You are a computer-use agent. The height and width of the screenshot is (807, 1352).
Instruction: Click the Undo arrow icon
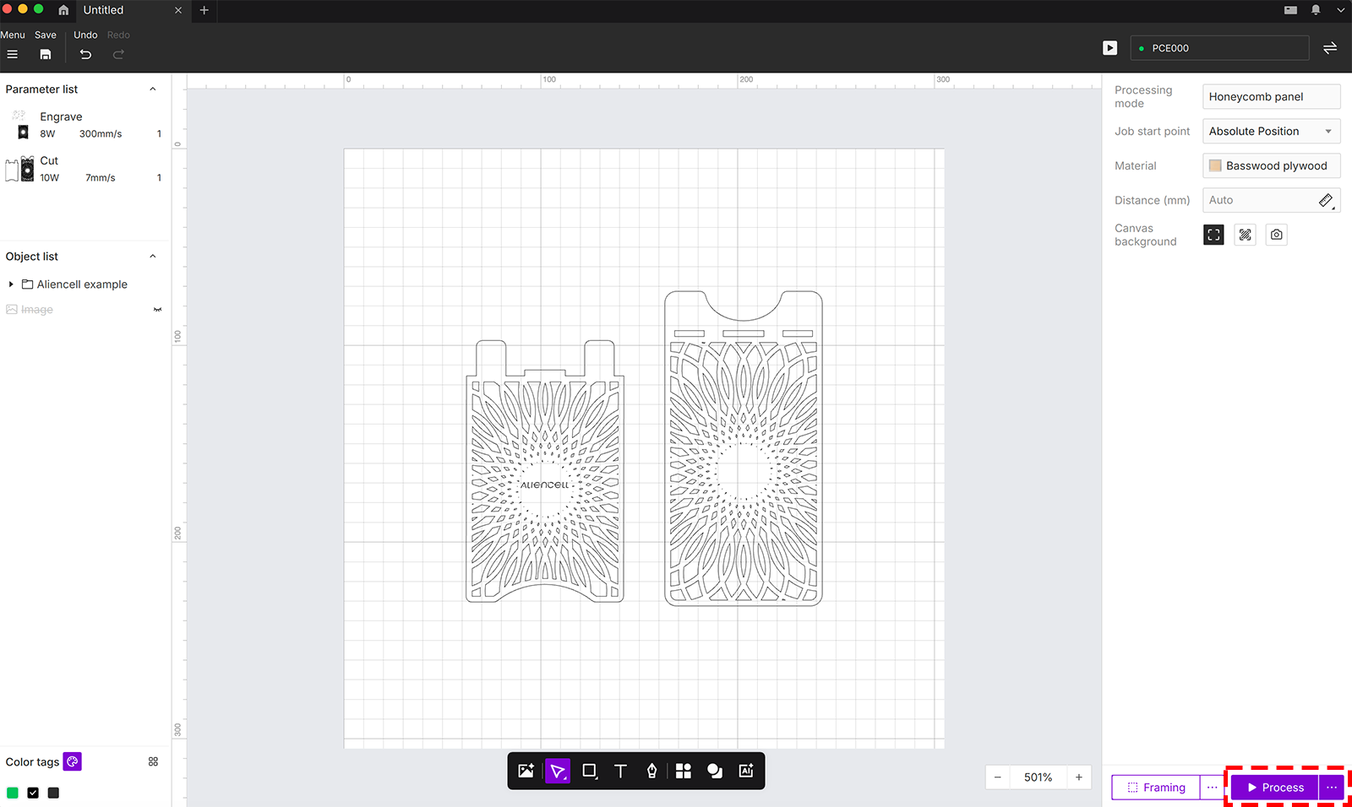tap(85, 54)
